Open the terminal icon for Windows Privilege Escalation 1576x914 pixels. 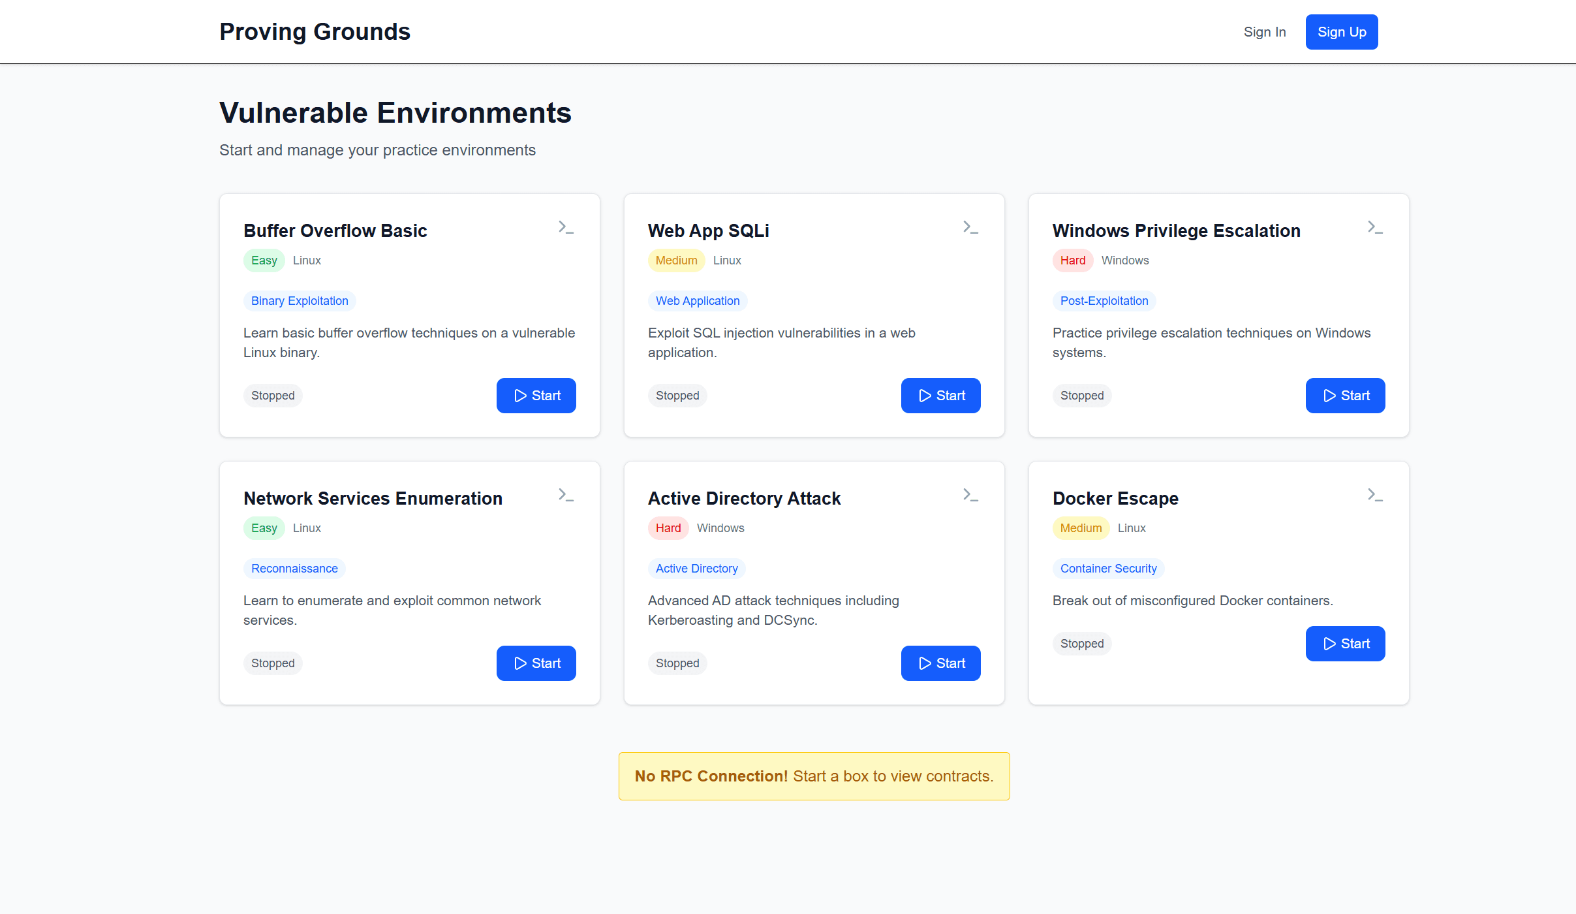pyautogui.click(x=1376, y=227)
